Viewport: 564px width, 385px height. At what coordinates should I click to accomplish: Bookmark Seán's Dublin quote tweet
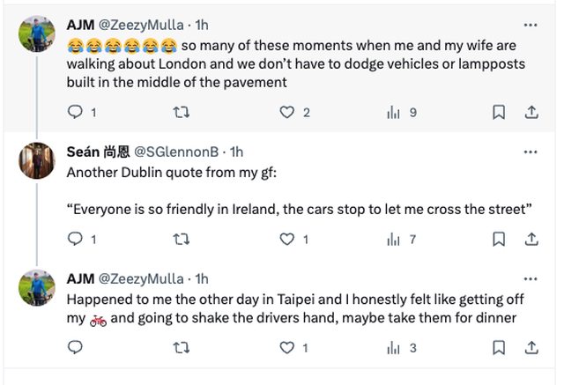point(498,239)
